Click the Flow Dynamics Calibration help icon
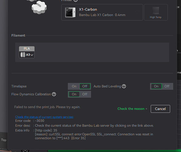The image size is (181, 152). pyautogui.click(x=54, y=94)
